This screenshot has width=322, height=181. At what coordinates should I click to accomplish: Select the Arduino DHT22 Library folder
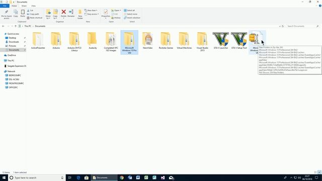click(74, 42)
